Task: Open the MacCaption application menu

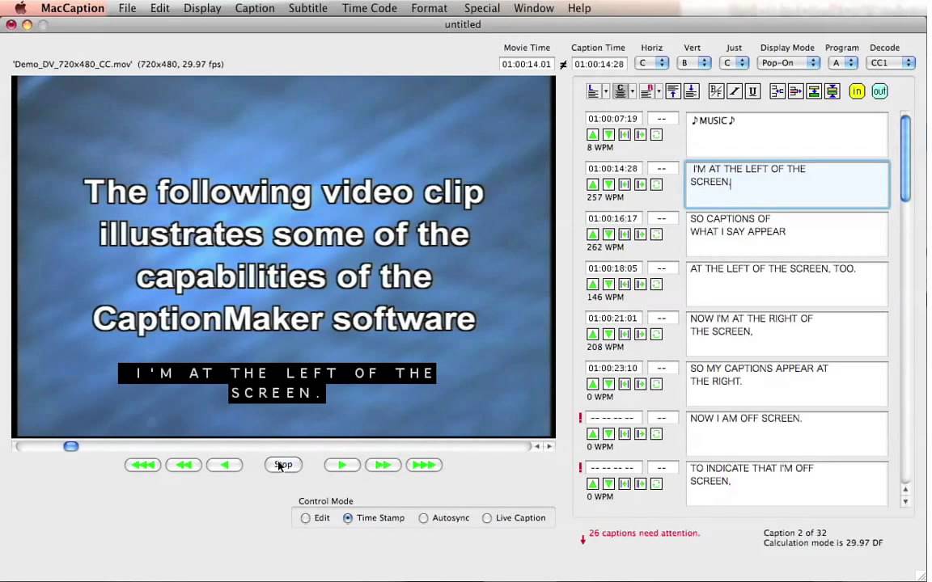Action: tap(73, 8)
